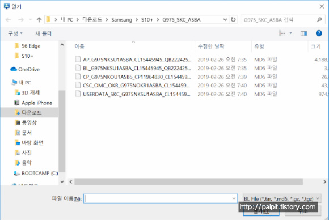329x220 pixels.
Task: Click USERDATA file's document icon
Action: (78, 94)
